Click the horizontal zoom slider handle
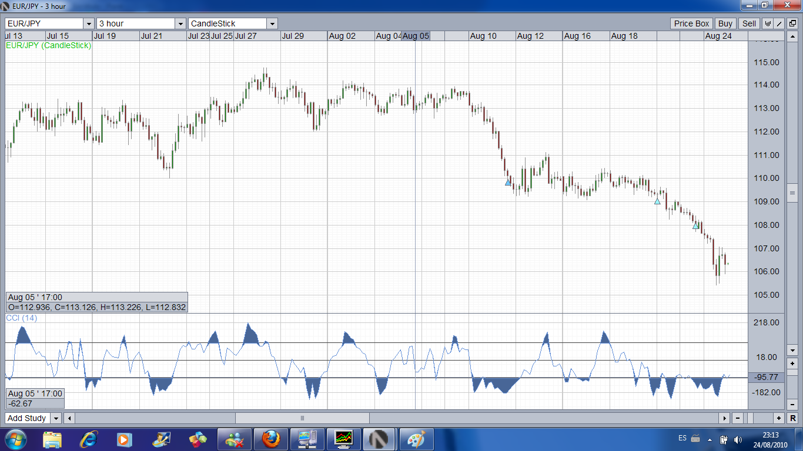Screen dimensions: 803x451 click(x=749, y=418)
